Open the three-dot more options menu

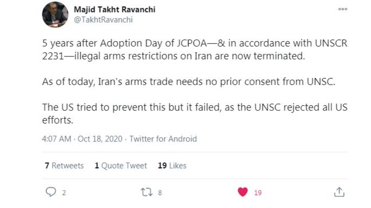coord(343,9)
